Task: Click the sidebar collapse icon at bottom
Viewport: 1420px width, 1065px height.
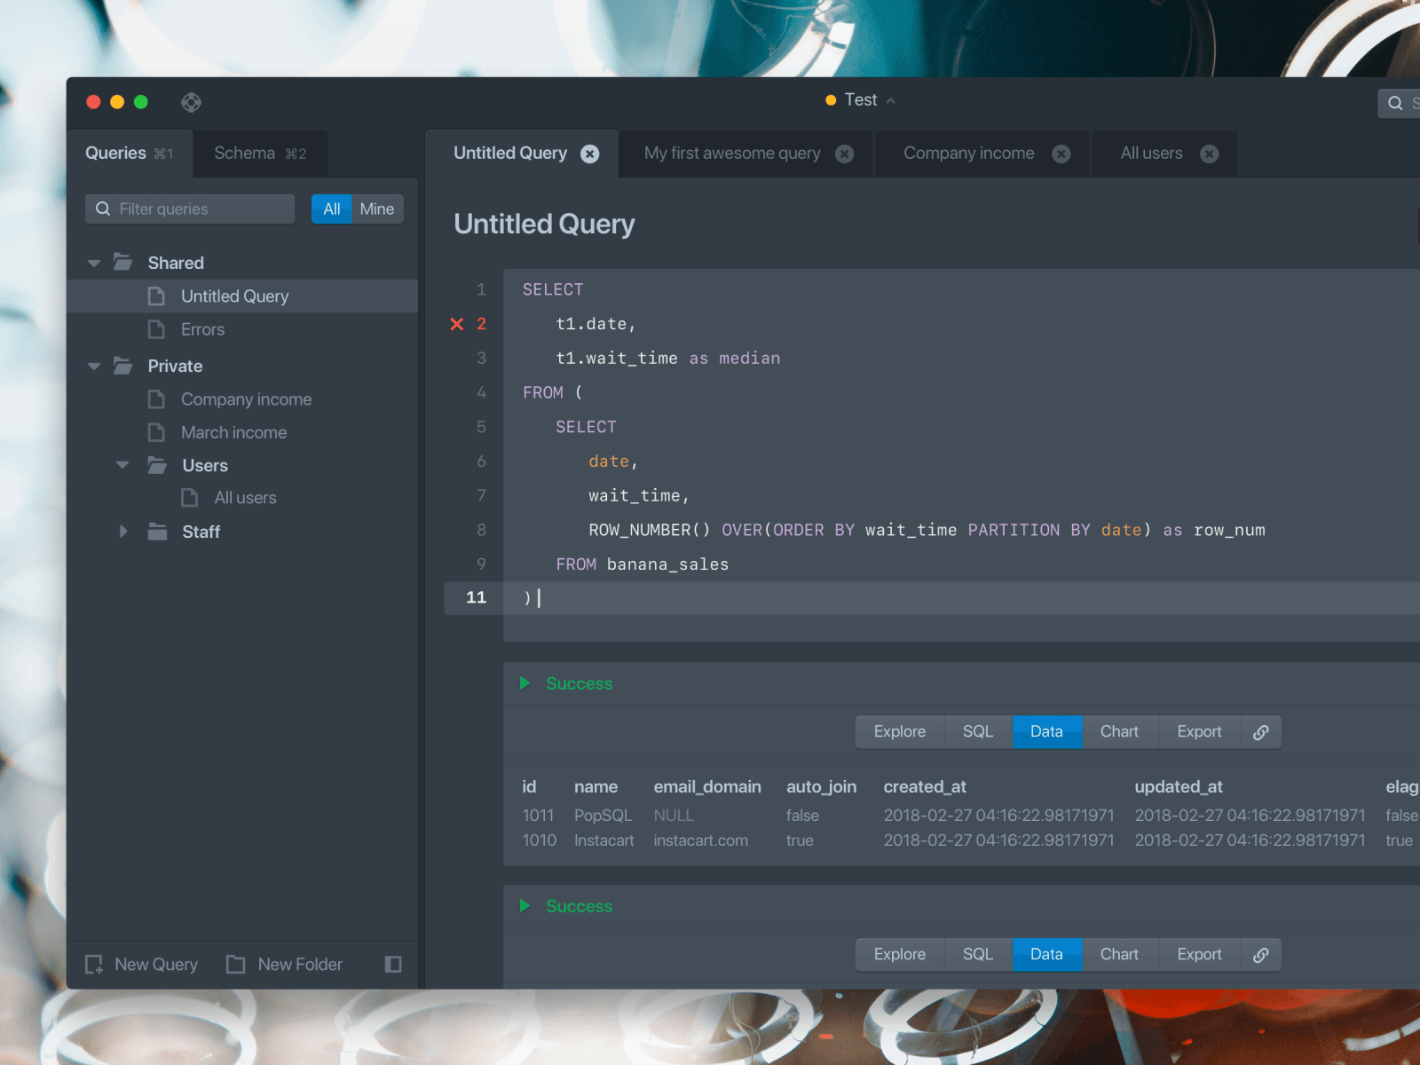Action: tap(393, 965)
